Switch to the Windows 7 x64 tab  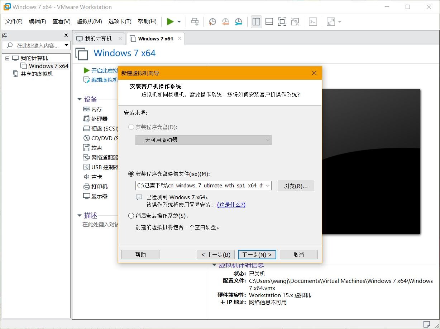tap(156, 39)
